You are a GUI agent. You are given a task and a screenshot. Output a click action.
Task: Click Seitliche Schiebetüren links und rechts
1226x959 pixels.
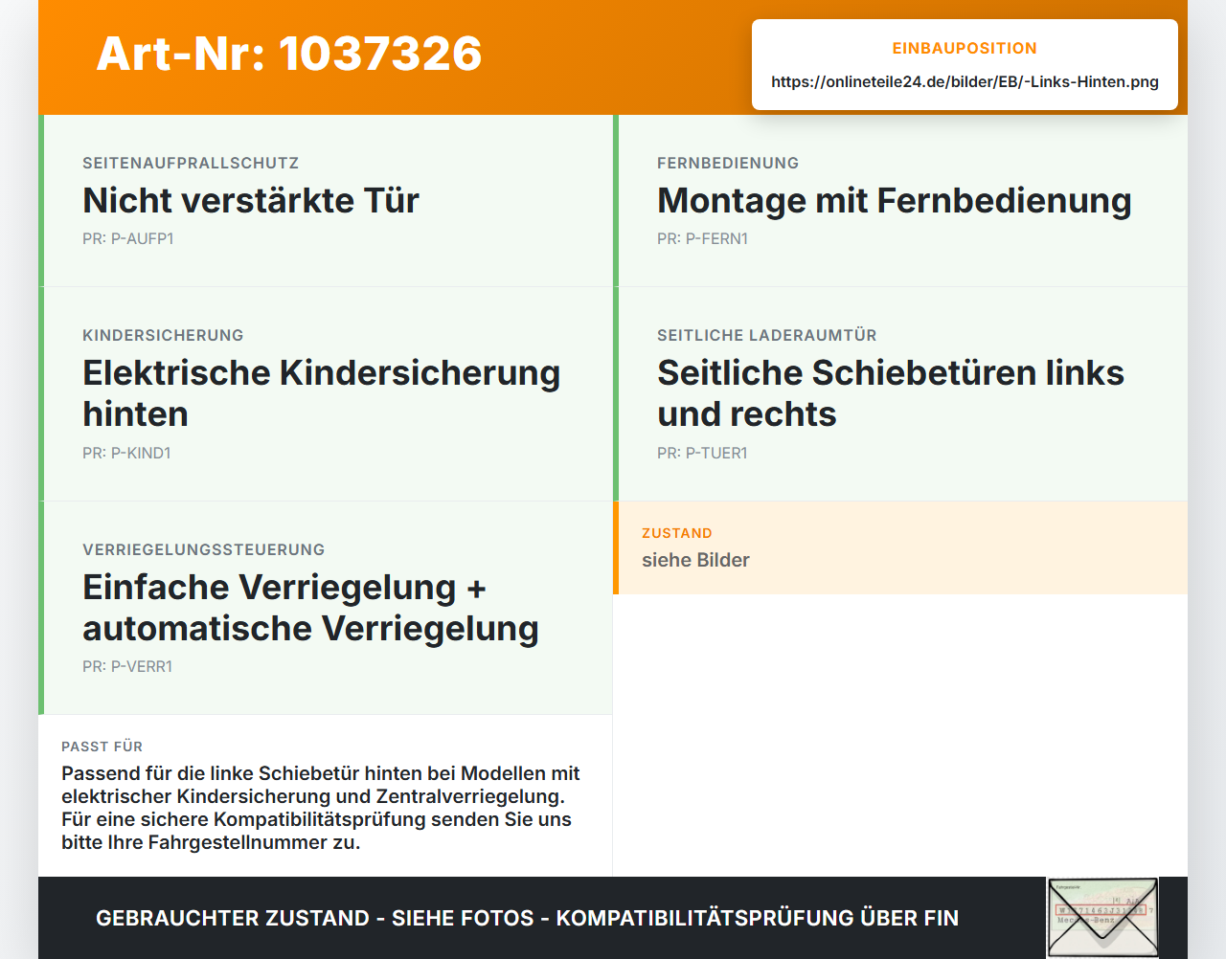coord(891,393)
